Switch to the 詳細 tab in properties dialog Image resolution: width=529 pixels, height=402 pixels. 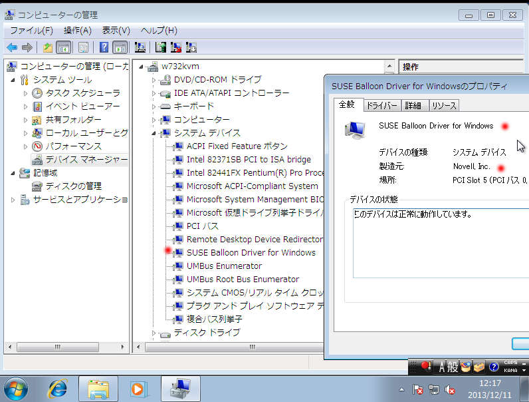pyautogui.click(x=413, y=106)
